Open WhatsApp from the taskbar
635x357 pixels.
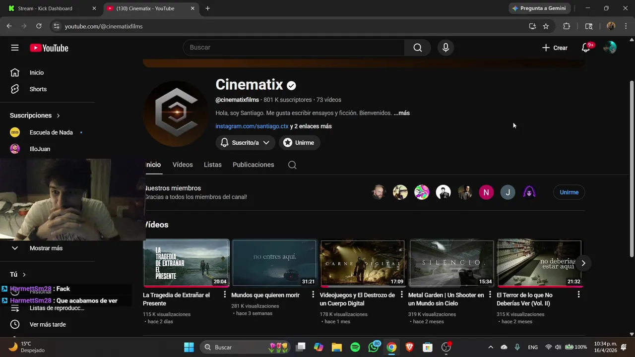(x=374, y=347)
